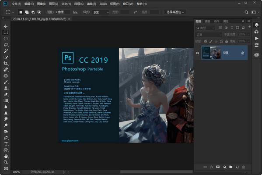Select the Zoom tool in toolbox
Image resolution: width=262 pixels, height=175 pixels.
pos(6,162)
